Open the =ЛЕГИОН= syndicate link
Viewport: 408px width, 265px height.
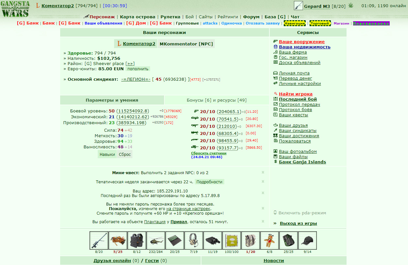pos(136,79)
